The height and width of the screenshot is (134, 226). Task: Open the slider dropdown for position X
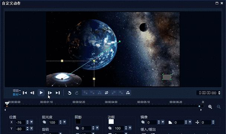click(x=31, y=122)
